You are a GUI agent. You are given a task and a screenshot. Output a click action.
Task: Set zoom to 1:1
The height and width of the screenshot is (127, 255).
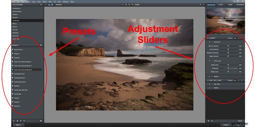click(123, 5)
